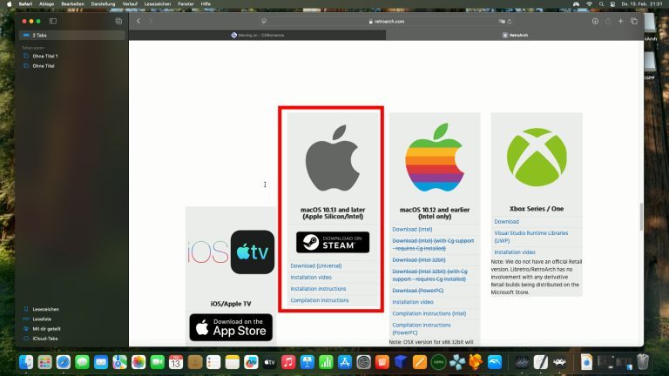The height and width of the screenshot is (376, 669).
Task: Click the Safari compass Dock icon
Action: click(64, 362)
